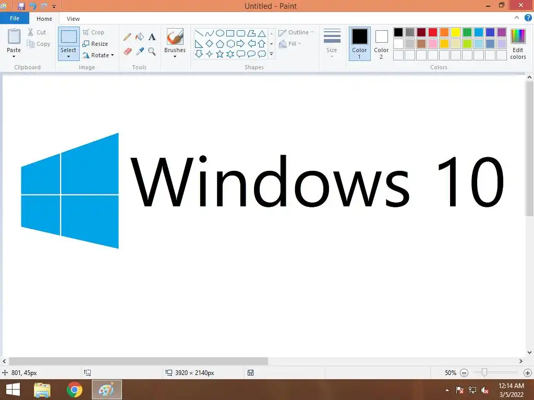Select the Five-point star shape
This screenshot has height=400, width=534.
[x=220, y=54]
